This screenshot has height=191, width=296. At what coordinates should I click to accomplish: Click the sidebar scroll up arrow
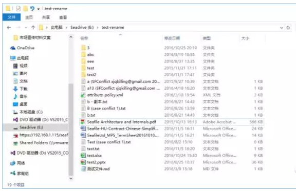point(71,37)
